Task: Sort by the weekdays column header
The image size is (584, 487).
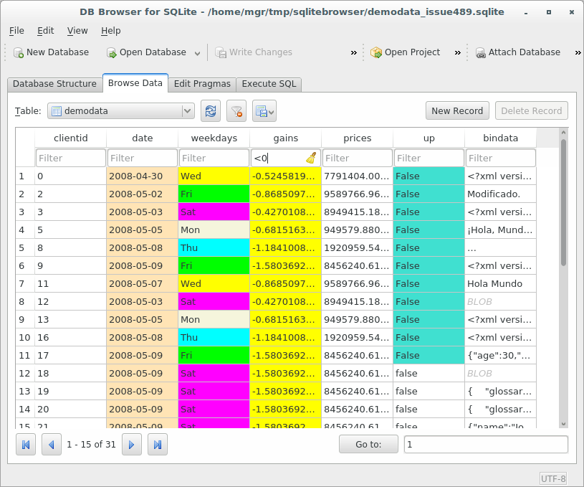Action: 214,138
